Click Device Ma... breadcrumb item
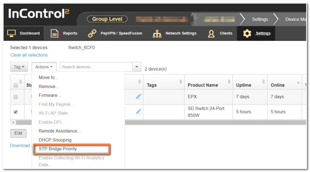This screenshot has width=310, height=172. [x=295, y=19]
